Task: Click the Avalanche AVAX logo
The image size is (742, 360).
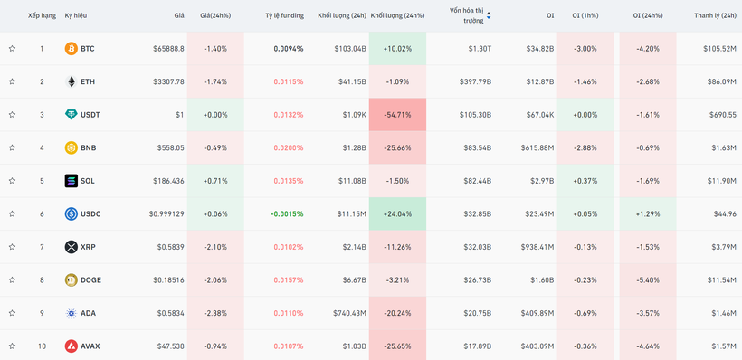Action: (71, 346)
